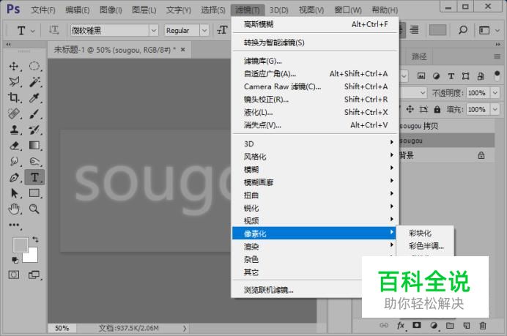Select the Polygonal Lasso tool
Screen dimensions: 507x336
(x=14, y=81)
